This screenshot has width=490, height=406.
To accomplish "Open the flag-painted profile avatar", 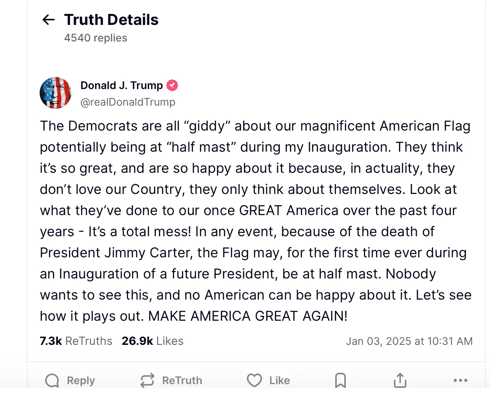I will pyautogui.click(x=55, y=93).
